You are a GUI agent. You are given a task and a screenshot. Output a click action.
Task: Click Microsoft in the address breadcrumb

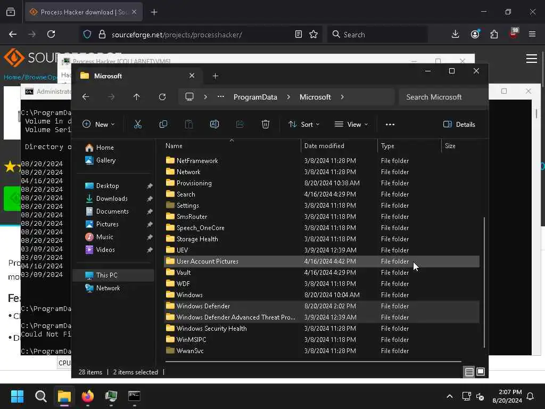pyautogui.click(x=315, y=97)
